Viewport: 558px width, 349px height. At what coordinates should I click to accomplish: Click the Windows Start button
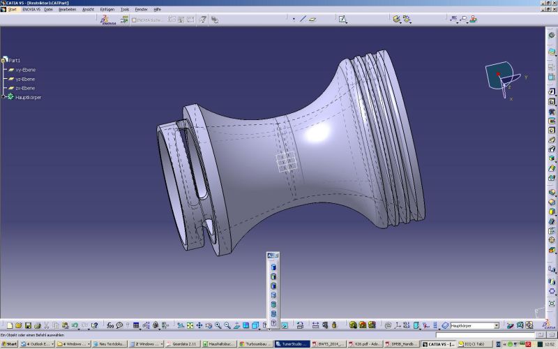click(x=10, y=344)
